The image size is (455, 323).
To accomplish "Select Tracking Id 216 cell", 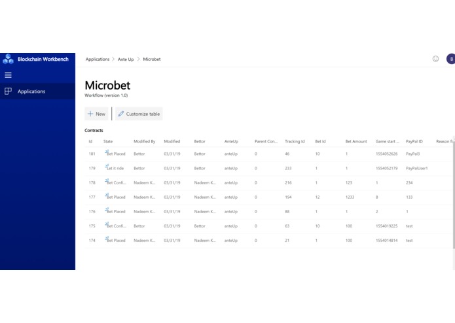I will pyautogui.click(x=288, y=183).
